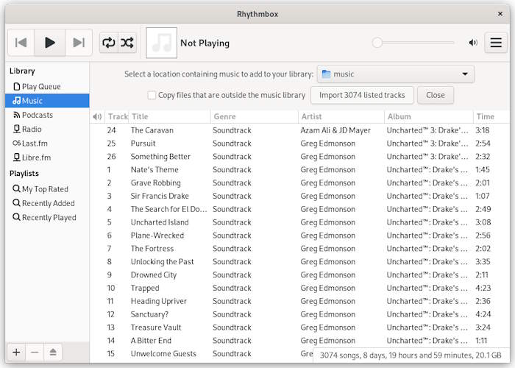
Task: Sort by the playing indicator column
Action: [97, 116]
